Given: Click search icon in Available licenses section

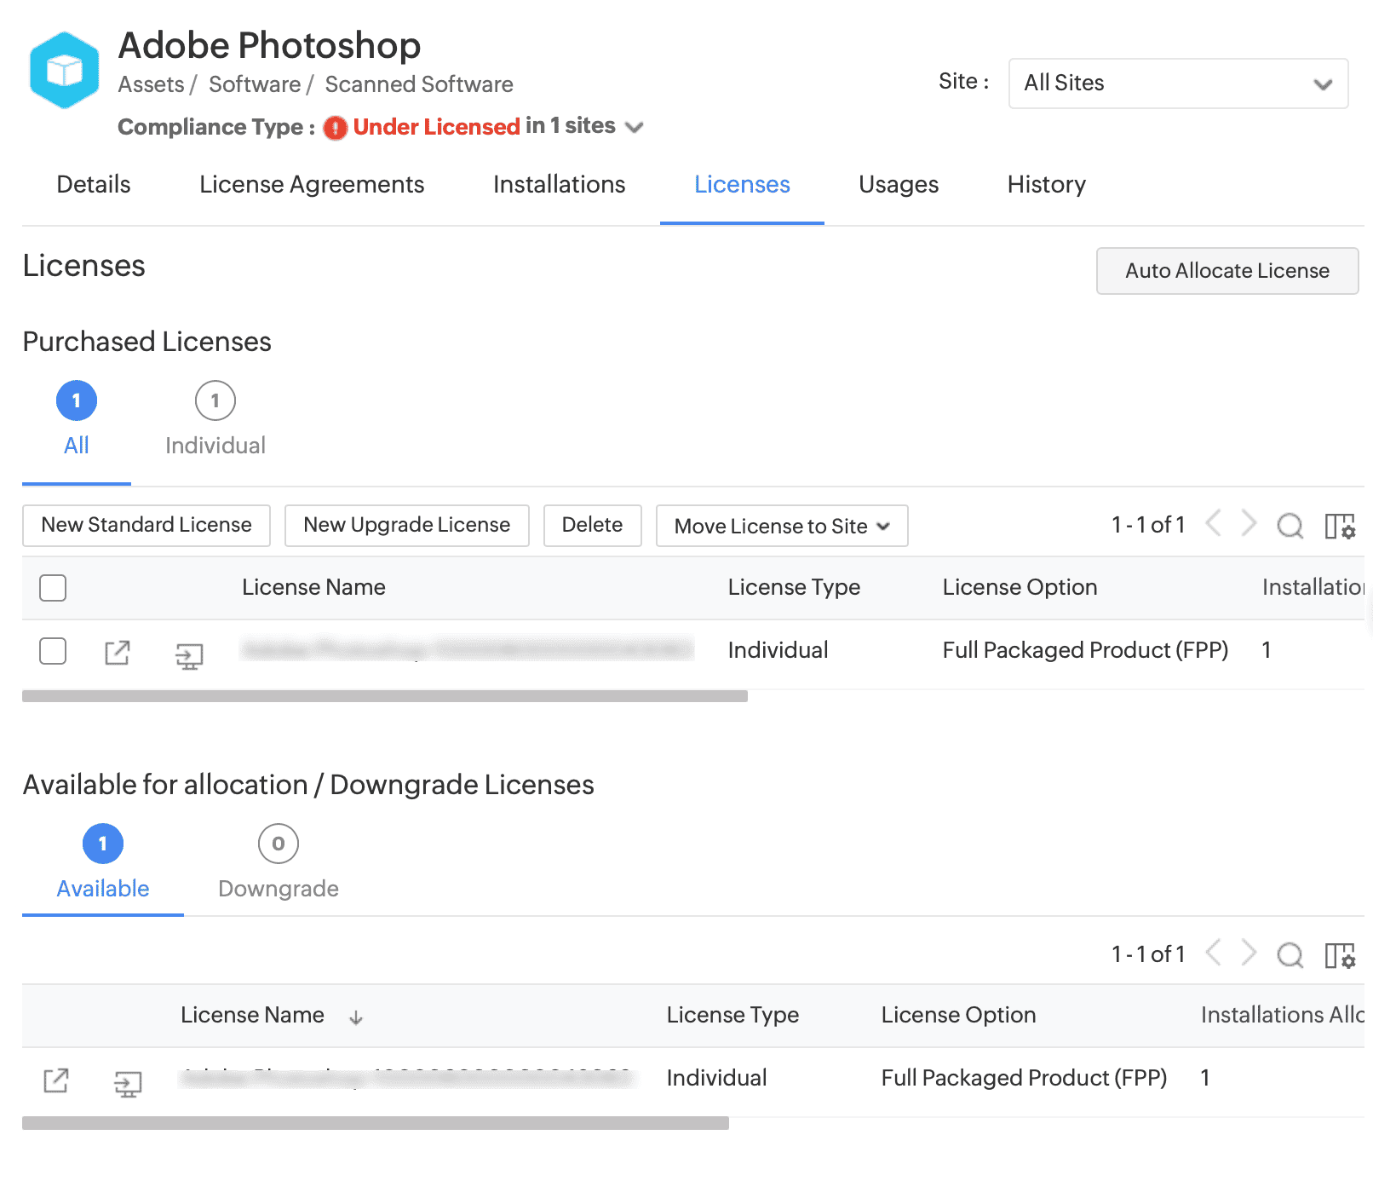Looking at the screenshot, I should tap(1290, 954).
